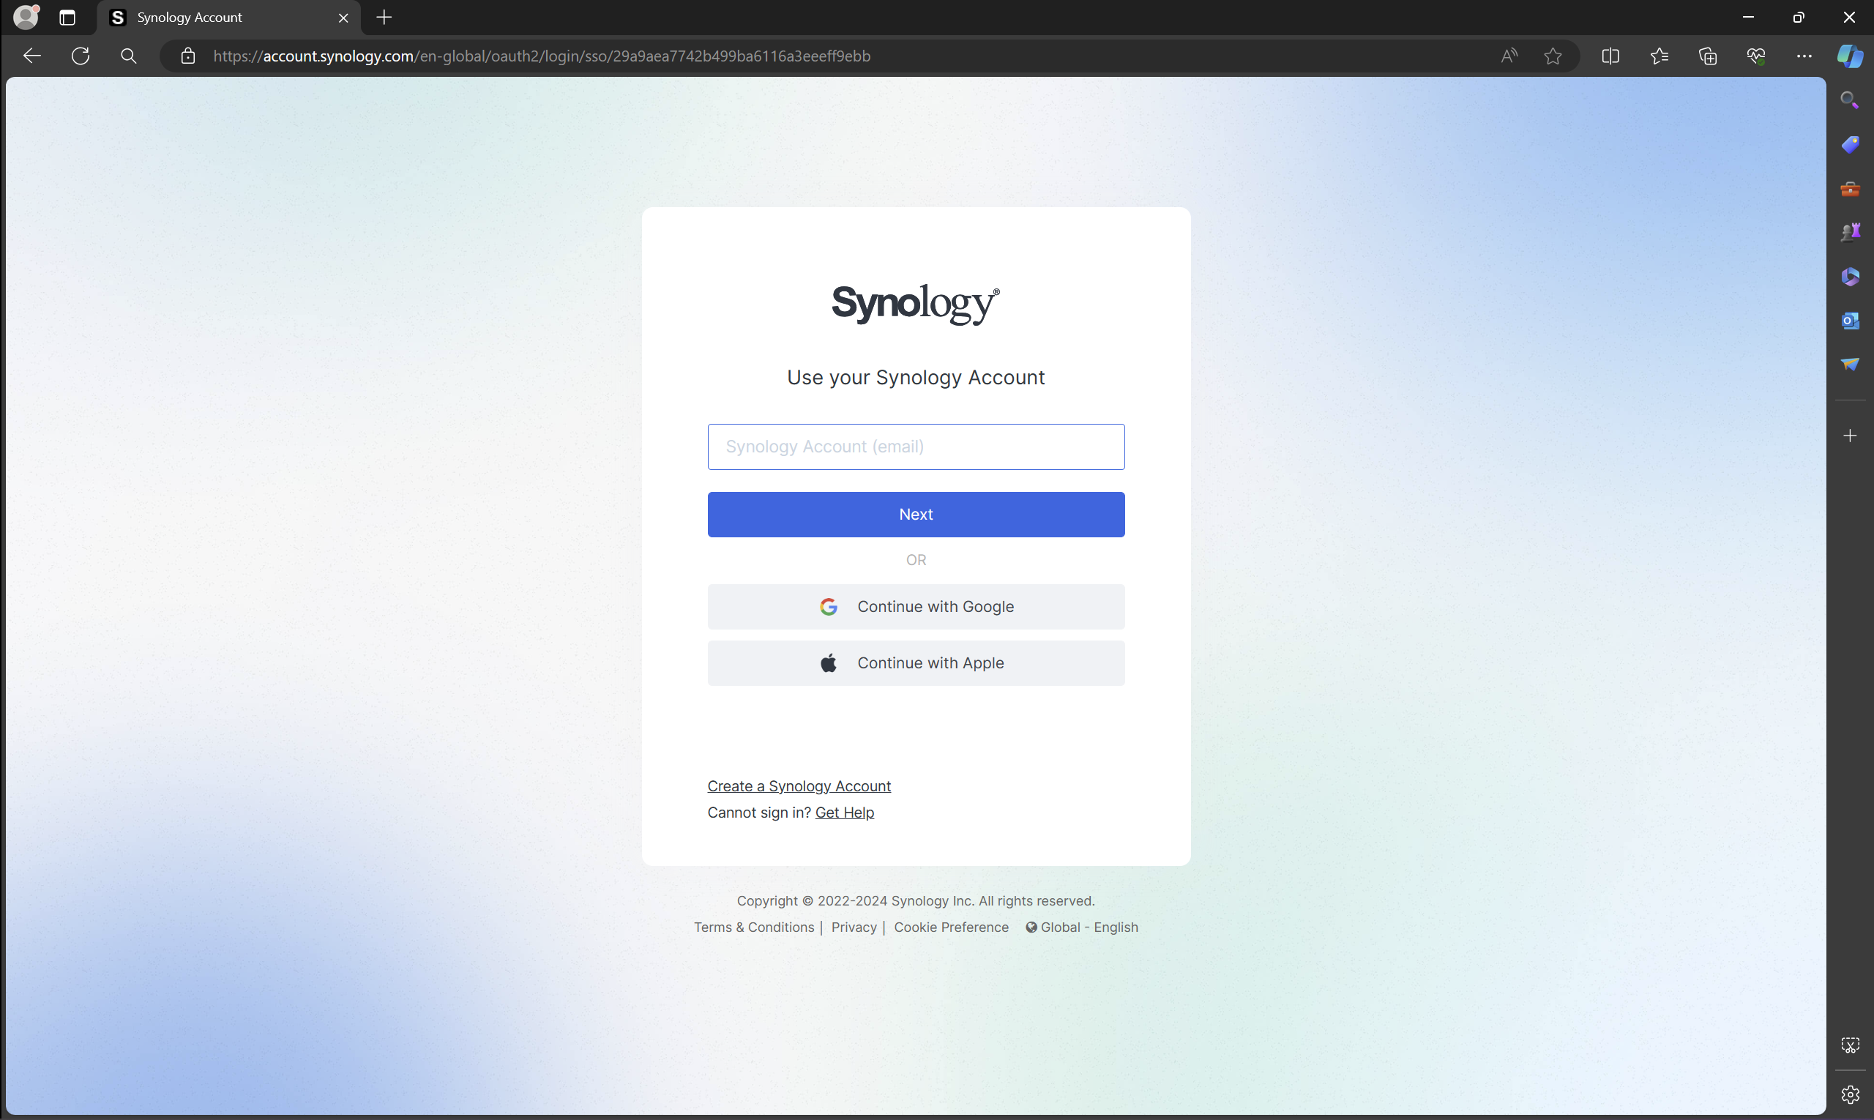Open the sidebar Microsoft 365 icon
Screen dimensions: 1874x1120
pos(1850,277)
